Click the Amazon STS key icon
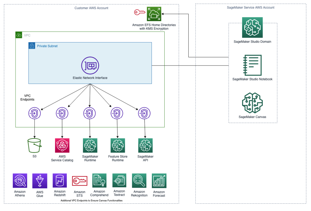 pyautogui.click(x=79, y=180)
